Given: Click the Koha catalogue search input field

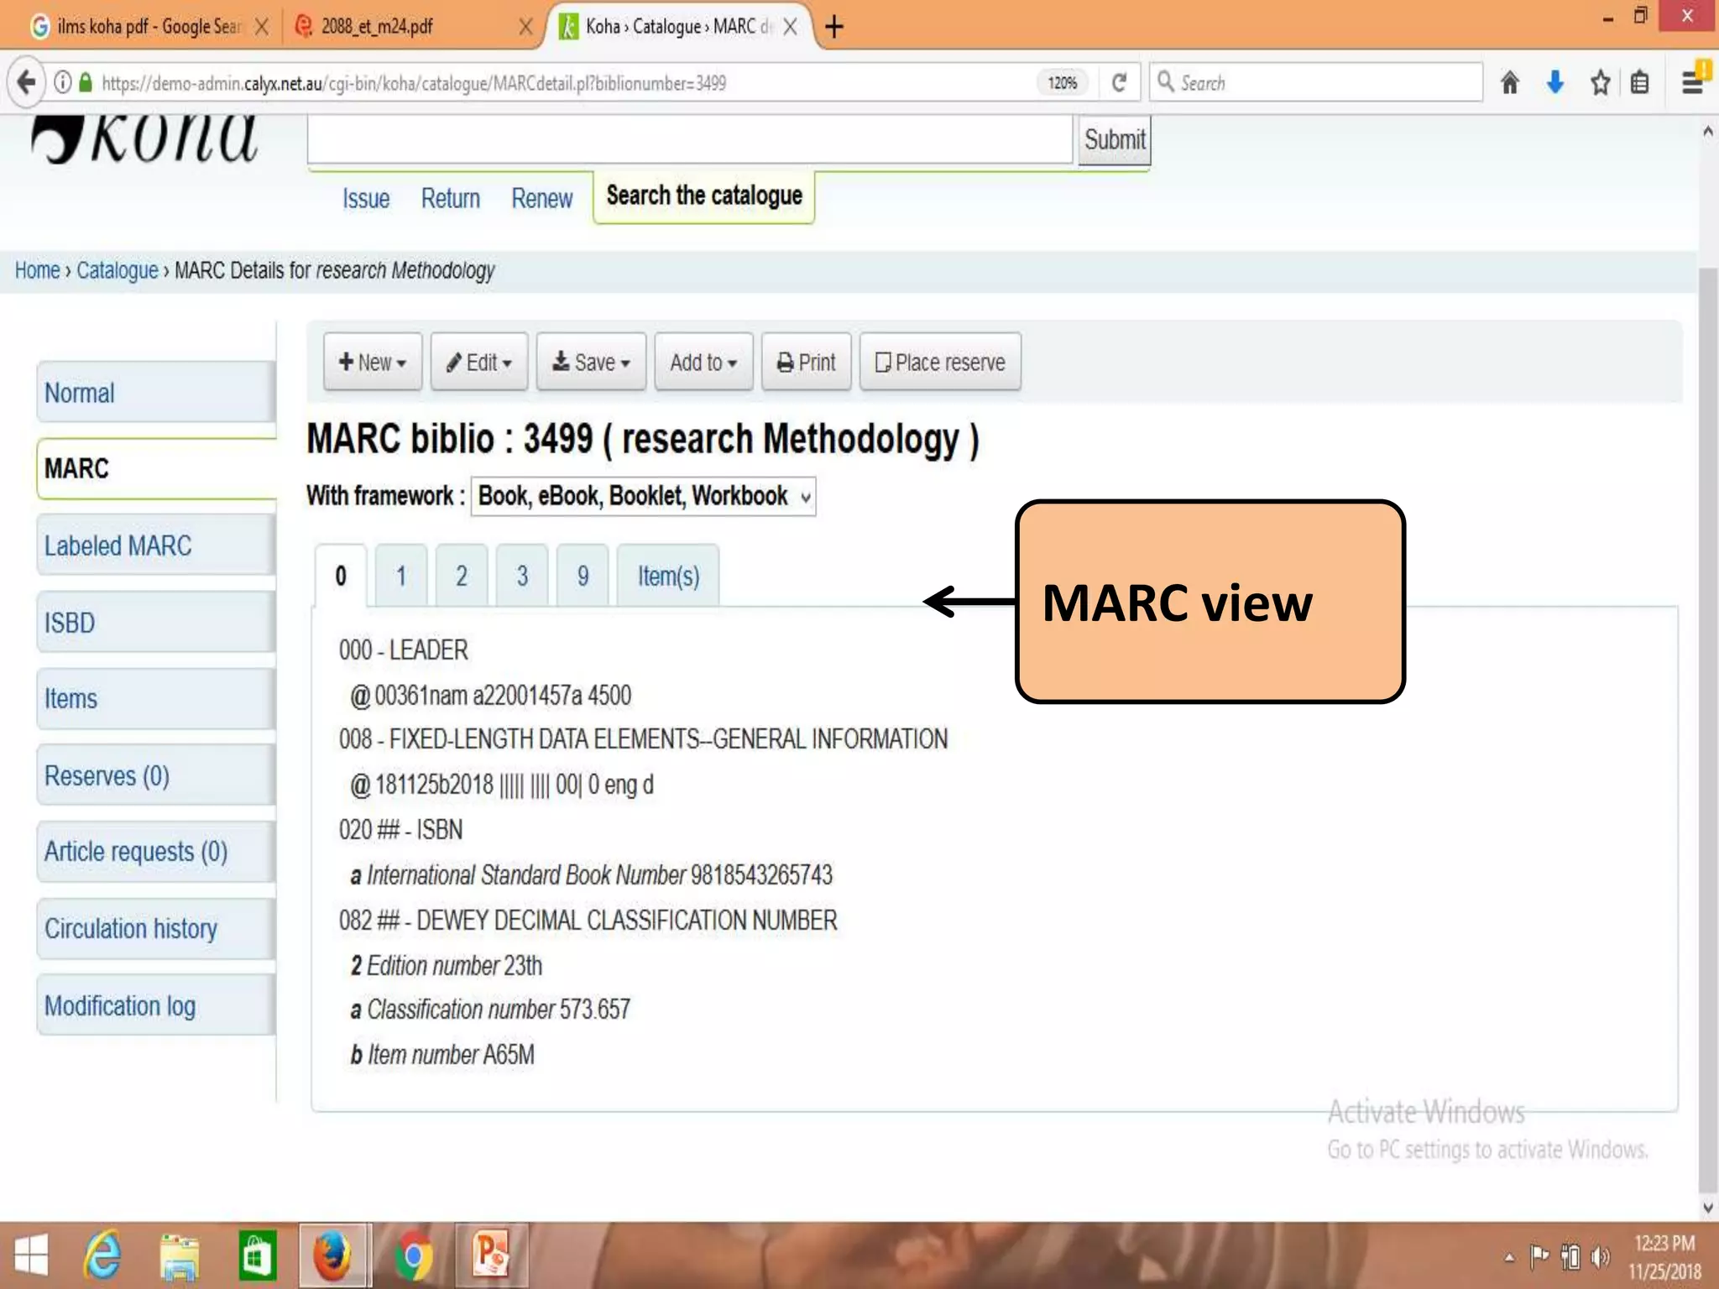Looking at the screenshot, I should [690, 139].
